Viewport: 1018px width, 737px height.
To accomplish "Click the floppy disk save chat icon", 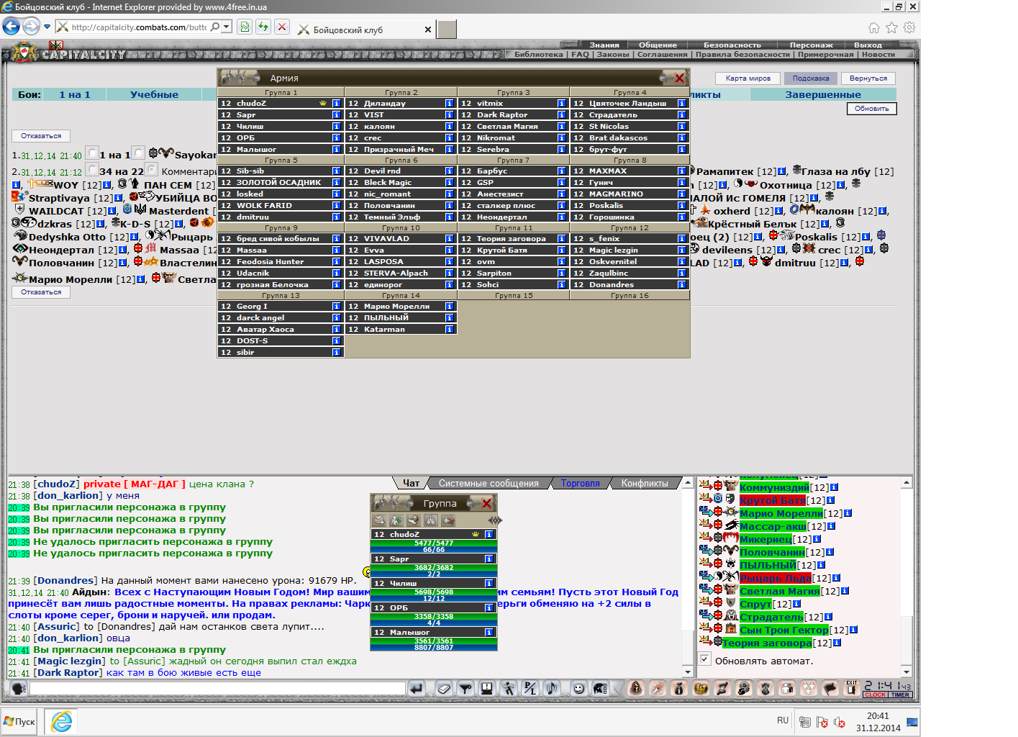I will click(487, 689).
